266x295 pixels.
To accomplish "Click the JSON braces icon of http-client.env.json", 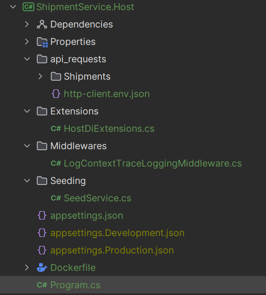I will click(56, 94).
